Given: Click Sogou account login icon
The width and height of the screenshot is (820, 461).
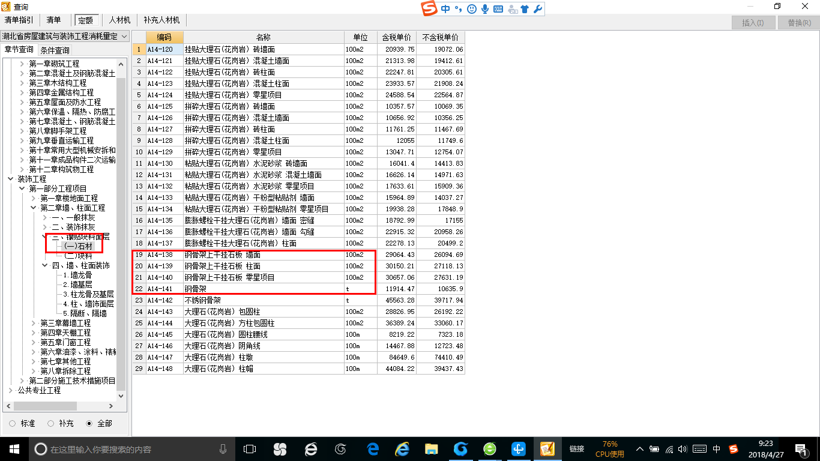Looking at the screenshot, I should (512, 9).
